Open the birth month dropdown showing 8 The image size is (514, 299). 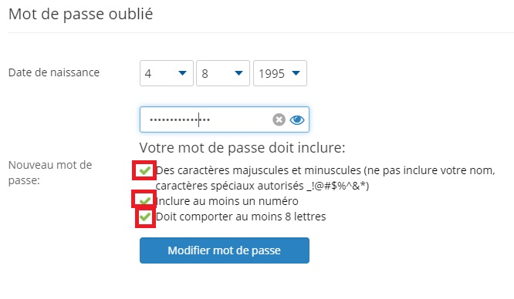[x=223, y=73]
